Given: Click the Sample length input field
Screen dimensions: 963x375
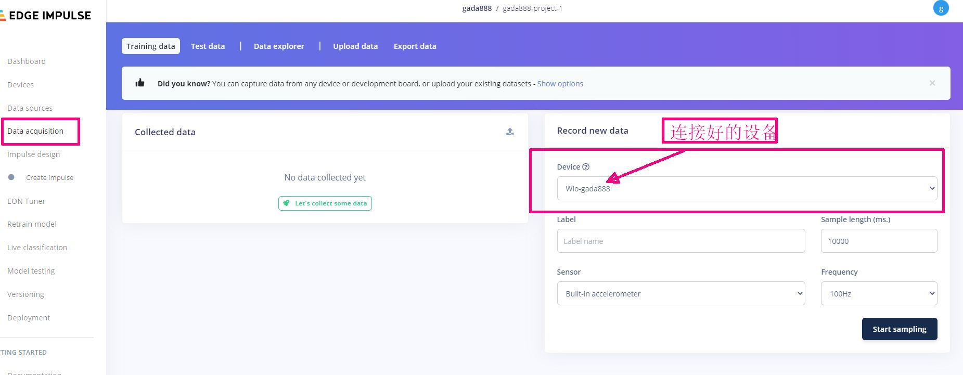Looking at the screenshot, I should click(879, 241).
